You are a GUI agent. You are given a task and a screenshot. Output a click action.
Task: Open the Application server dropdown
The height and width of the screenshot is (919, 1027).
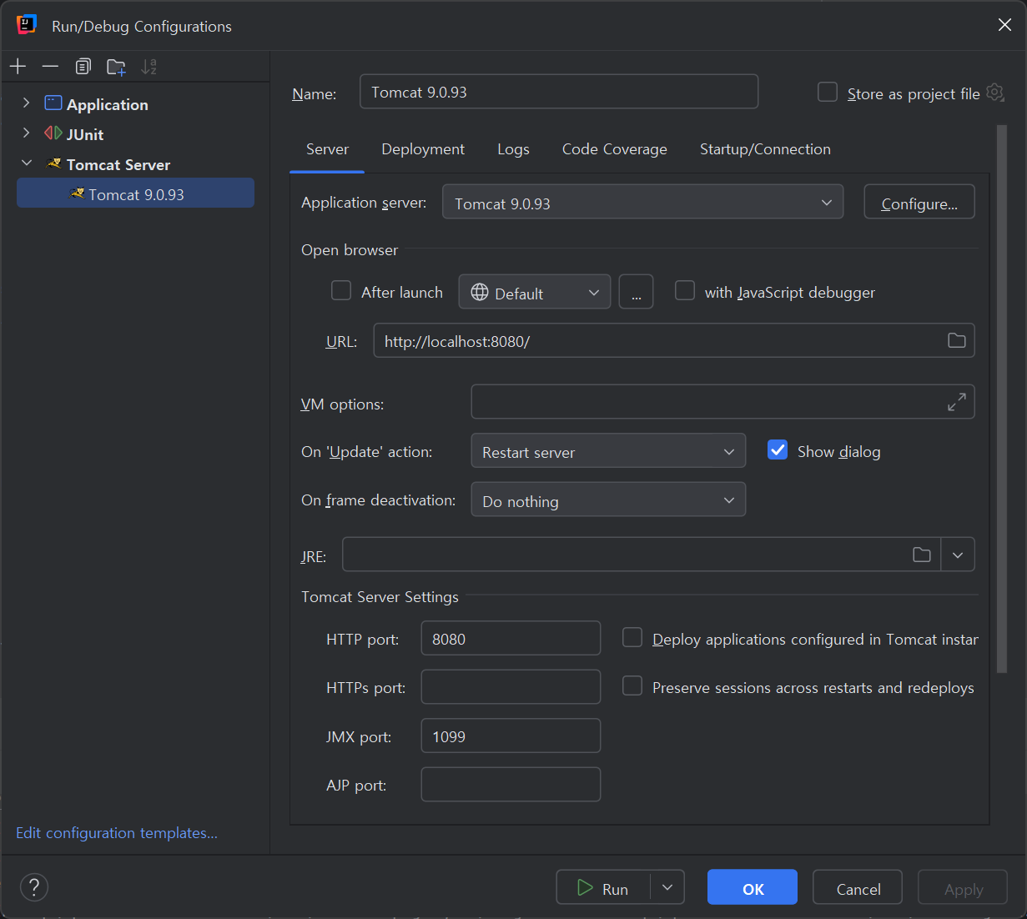(x=642, y=203)
